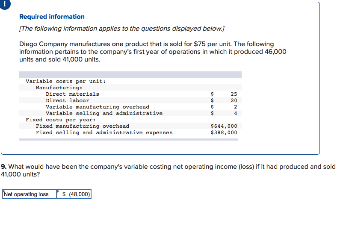Viewport: 349px width, 238px height.
Task: Select Fixed selling and administrative expenses row
Action: [x=130, y=132]
